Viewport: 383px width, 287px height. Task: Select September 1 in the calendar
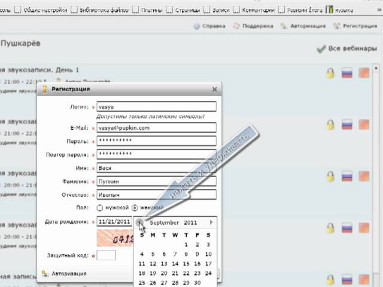186,245
